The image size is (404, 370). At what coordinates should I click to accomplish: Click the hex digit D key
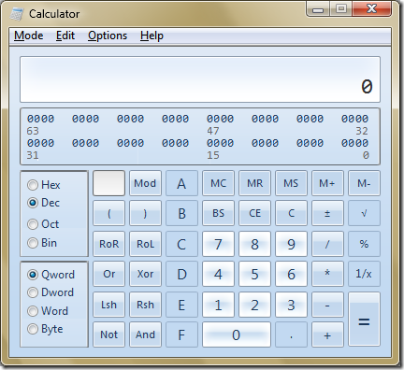[181, 274]
